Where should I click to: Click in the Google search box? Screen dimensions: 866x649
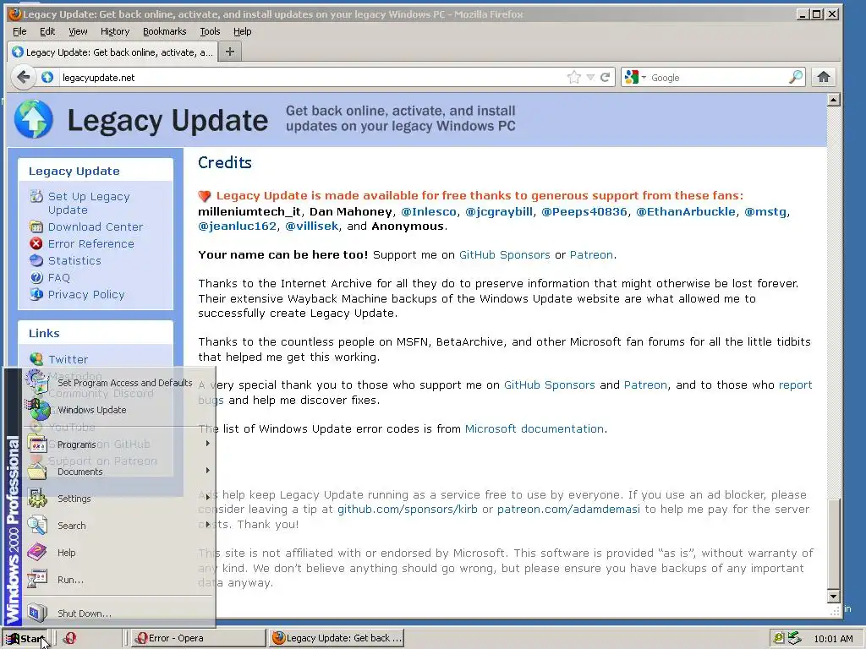(x=718, y=77)
